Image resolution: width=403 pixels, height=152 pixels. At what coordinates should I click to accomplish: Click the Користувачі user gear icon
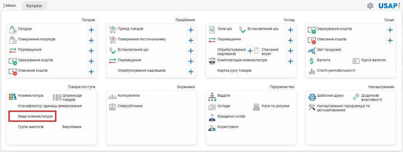pos(212,128)
